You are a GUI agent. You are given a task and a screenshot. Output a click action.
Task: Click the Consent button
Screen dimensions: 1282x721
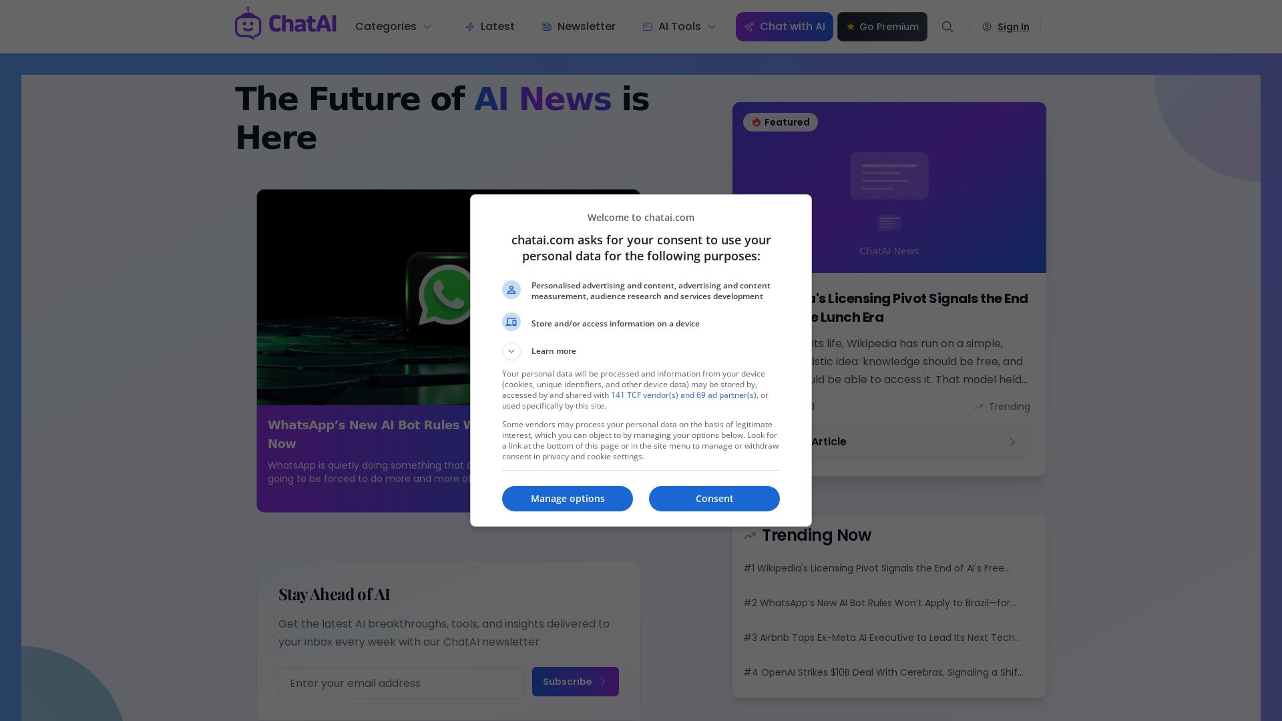pos(714,499)
